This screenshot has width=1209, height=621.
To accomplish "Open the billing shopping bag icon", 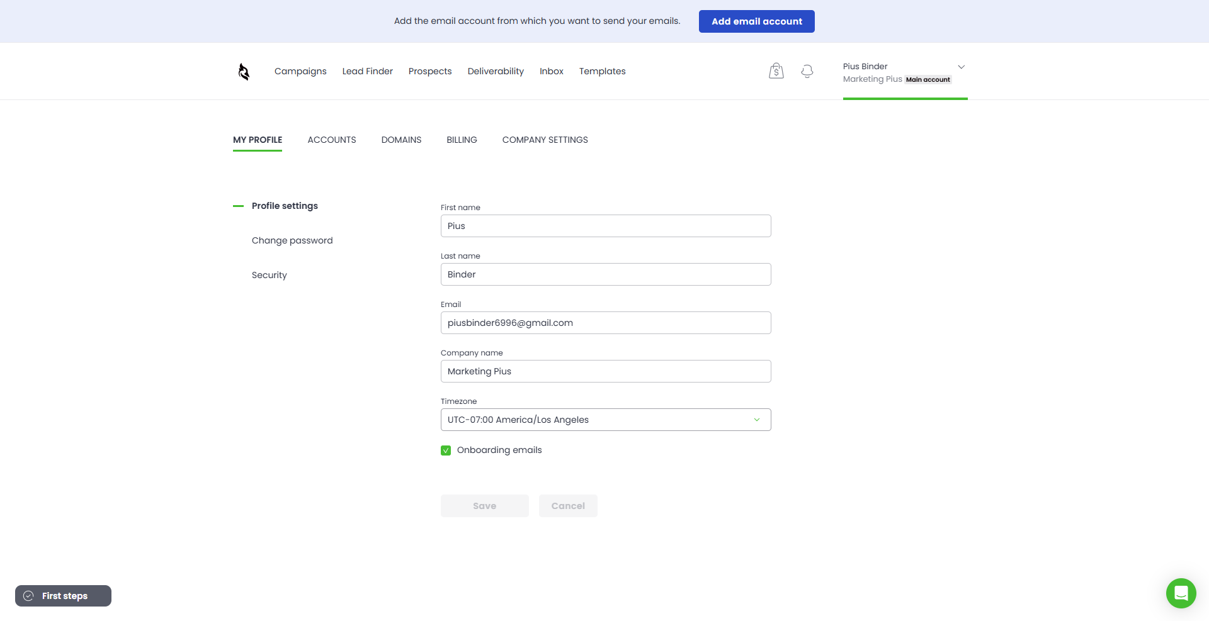I will tap(776, 71).
